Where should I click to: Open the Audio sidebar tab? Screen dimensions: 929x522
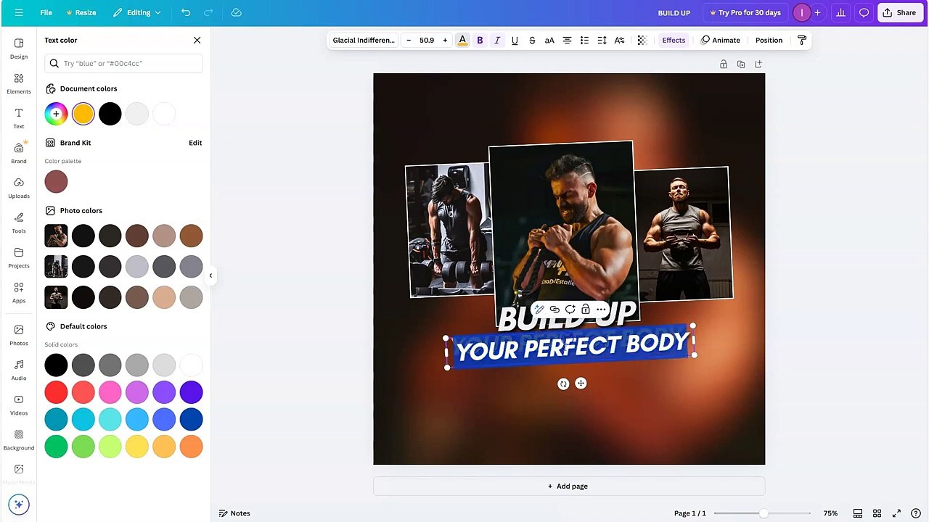point(19,370)
